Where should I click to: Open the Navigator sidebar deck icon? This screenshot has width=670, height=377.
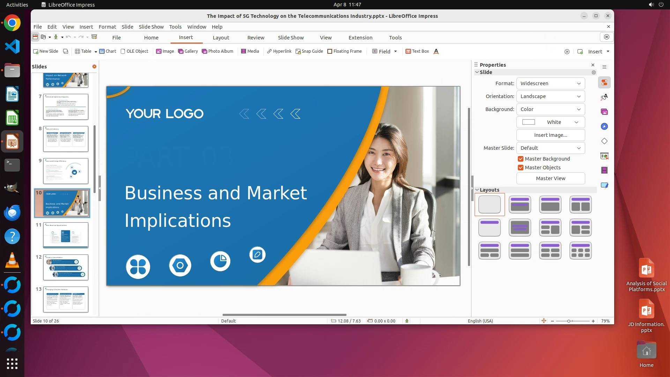click(604, 126)
